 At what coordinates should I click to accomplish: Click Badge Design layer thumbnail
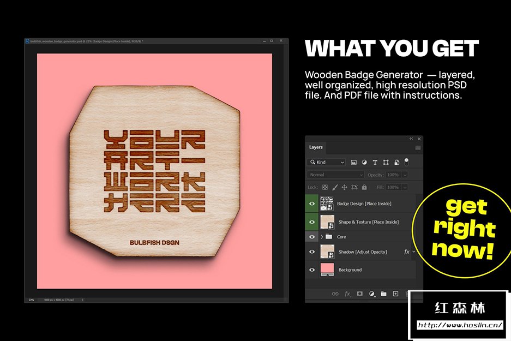point(327,204)
